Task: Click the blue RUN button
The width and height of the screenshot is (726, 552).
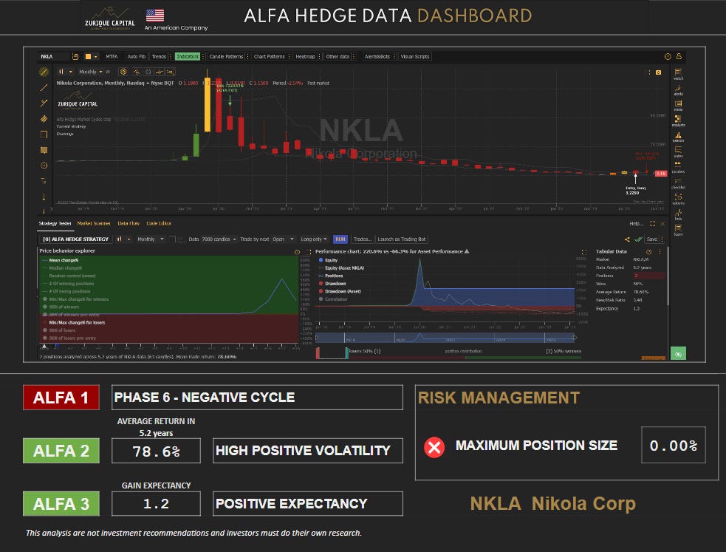Action: pyautogui.click(x=340, y=239)
